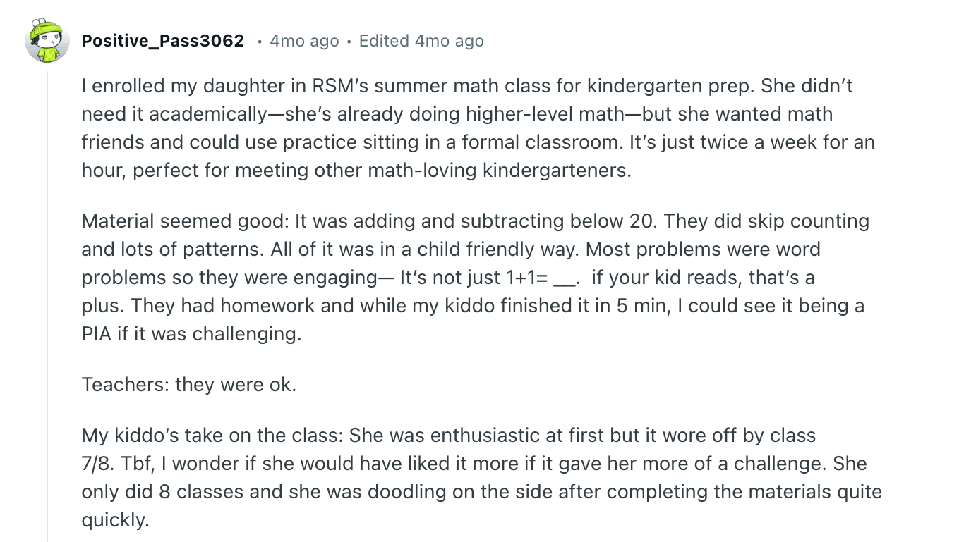Click the "4mo ago" comment timestamp
Viewport: 971px width, 542px height.
(x=304, y=41)
